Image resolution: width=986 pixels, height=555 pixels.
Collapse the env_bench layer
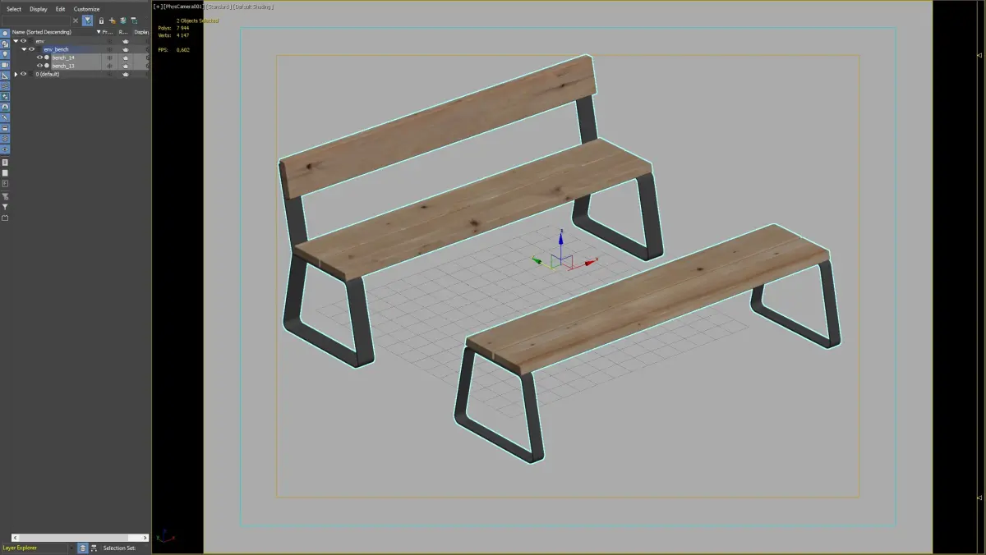point(24,49)
